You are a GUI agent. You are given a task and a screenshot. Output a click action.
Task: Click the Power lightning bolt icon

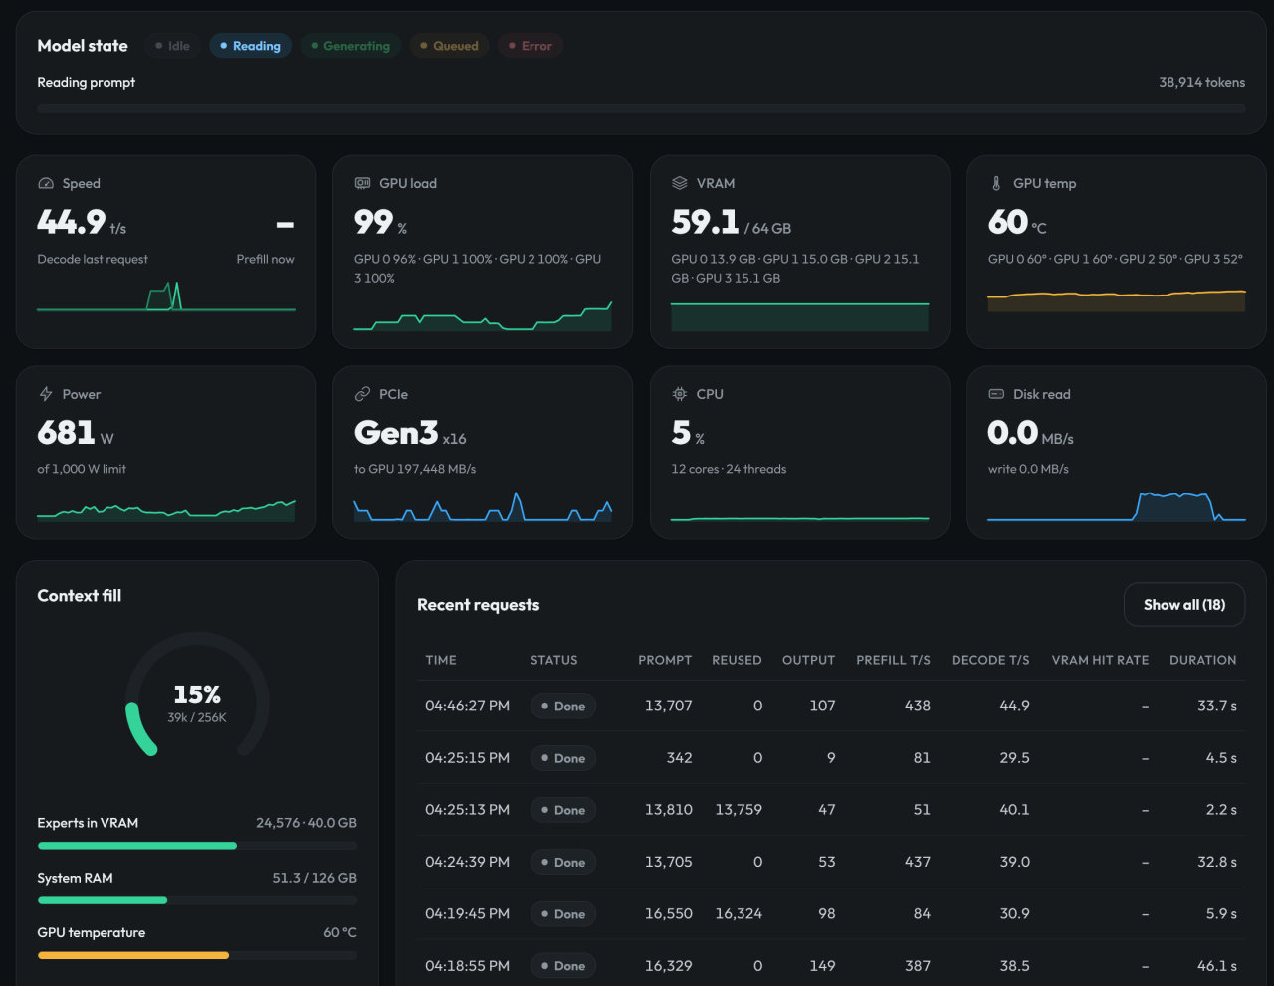pyautogui.click(x=45, y=394)
